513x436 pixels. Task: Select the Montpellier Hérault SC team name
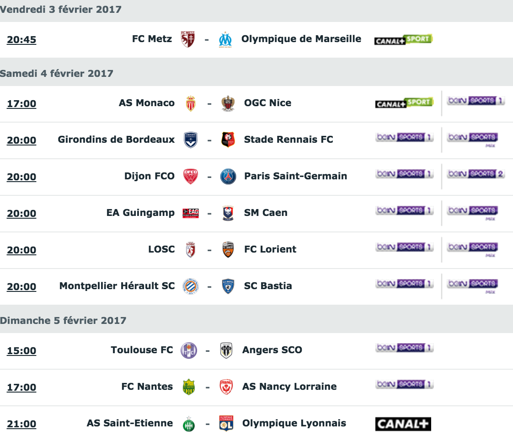117,286
